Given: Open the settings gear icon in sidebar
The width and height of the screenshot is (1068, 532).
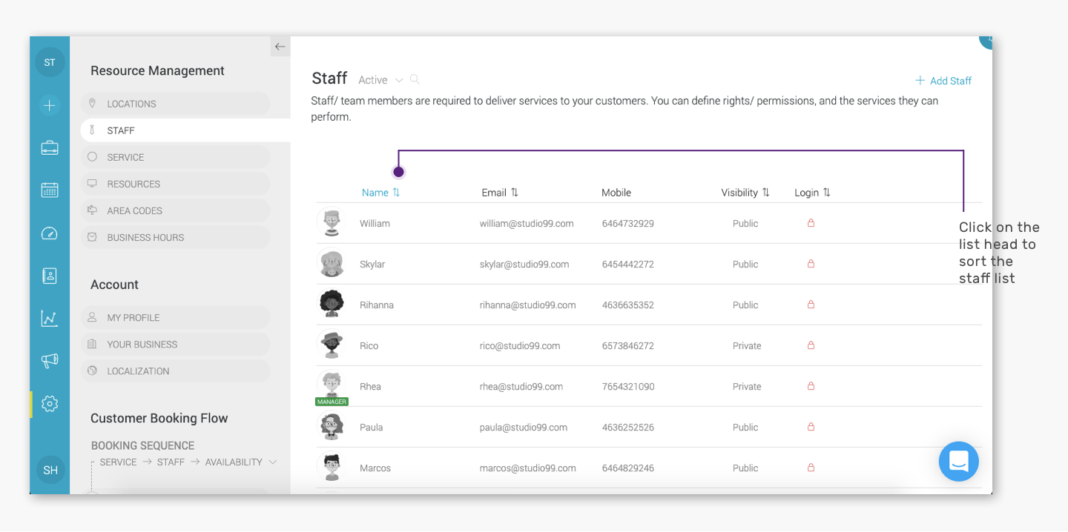Looking at the screenshot, I should [50, 404].
